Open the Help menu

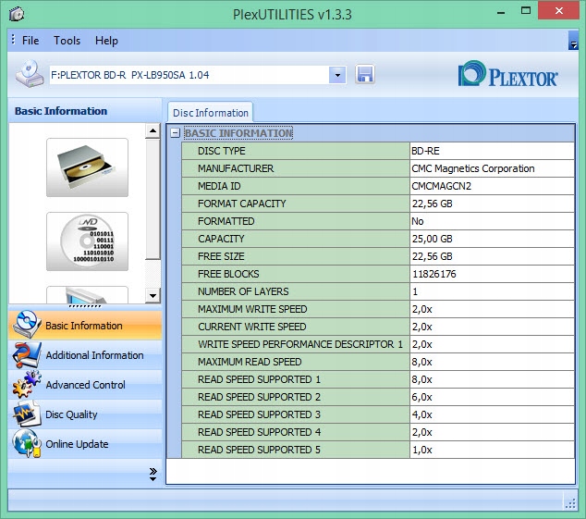(x=106, y=41)
